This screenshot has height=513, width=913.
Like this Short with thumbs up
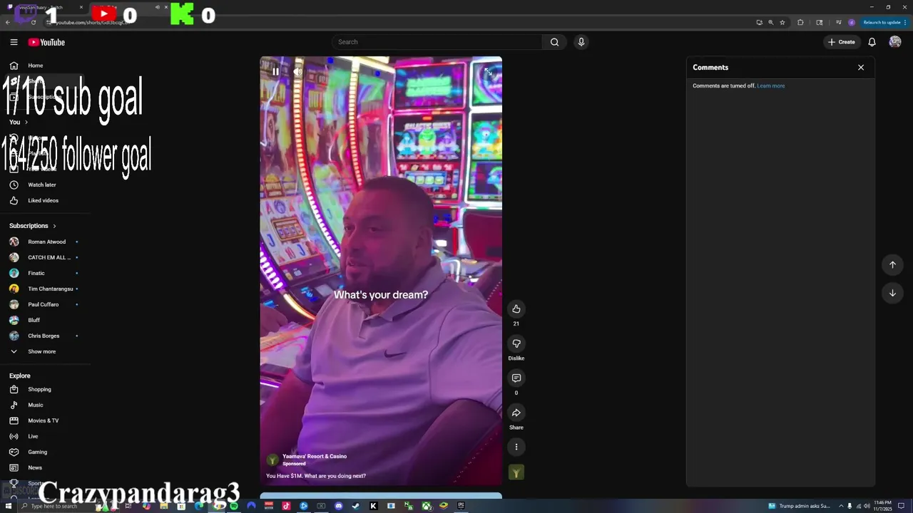pyautogui.click(x=516, y=309)
